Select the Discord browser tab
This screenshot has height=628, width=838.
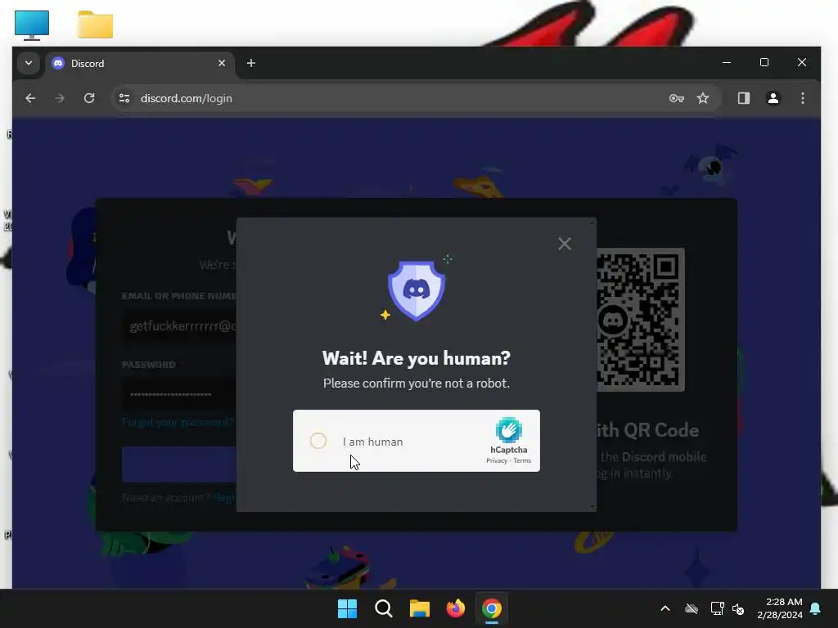click(x=139, y=64)
